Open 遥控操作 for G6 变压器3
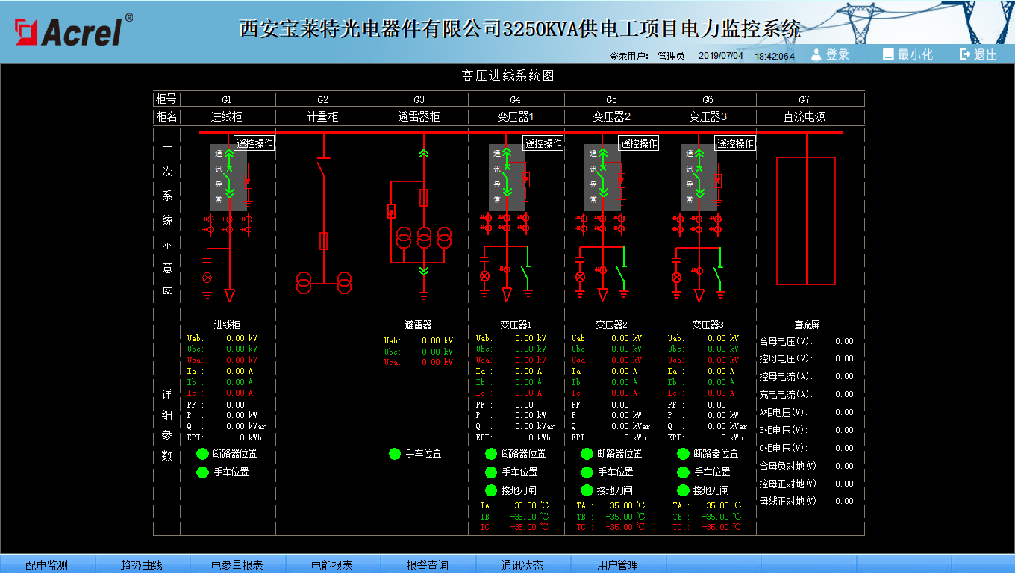This screenshot has width=1015, height=574. (736, 143)
